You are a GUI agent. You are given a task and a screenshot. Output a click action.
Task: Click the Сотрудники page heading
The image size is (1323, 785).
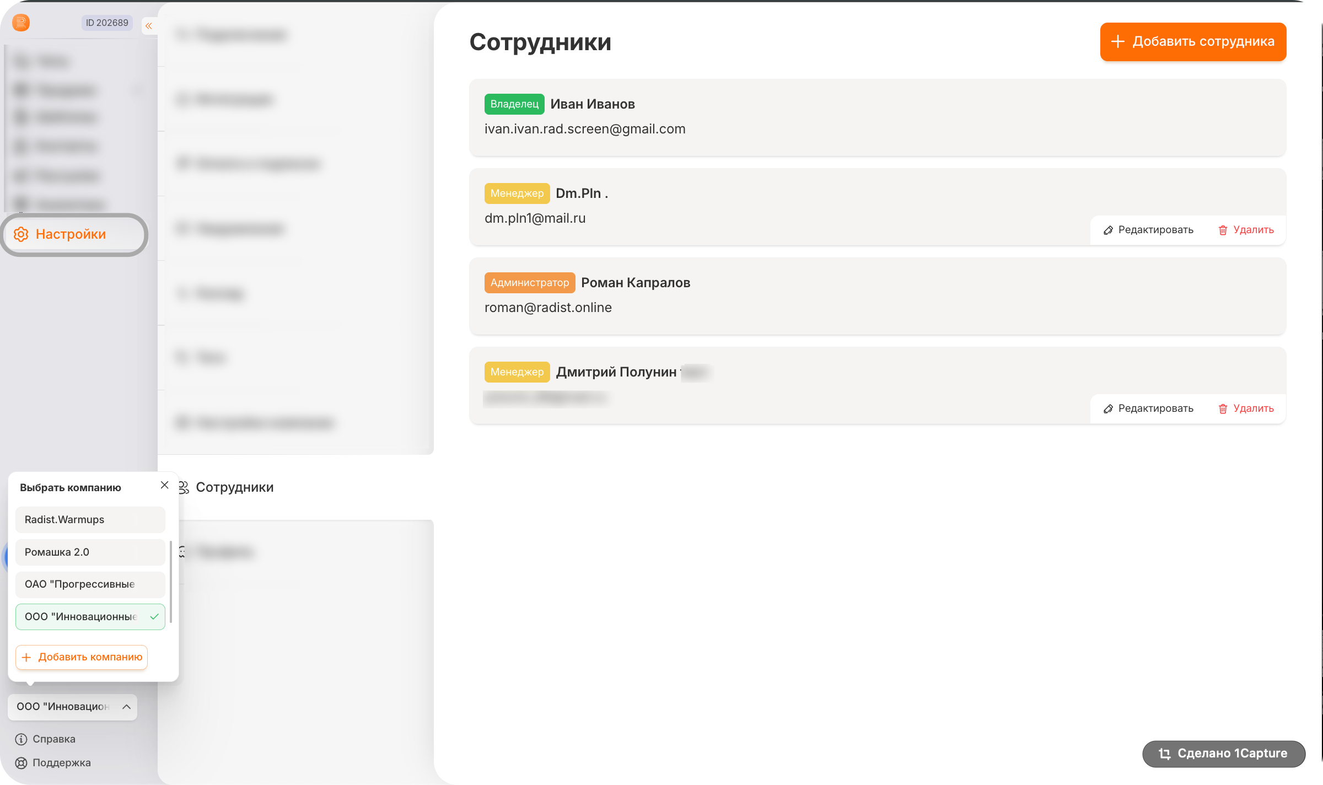tap(540, 42)
